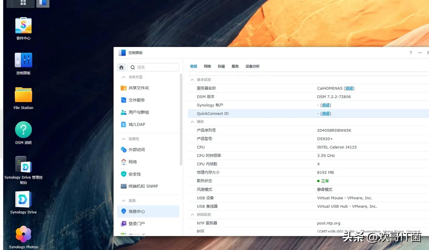Click the Network (网络) sidebar house icon
This screenshot has width=429, height=250.
tap(124, 162)
